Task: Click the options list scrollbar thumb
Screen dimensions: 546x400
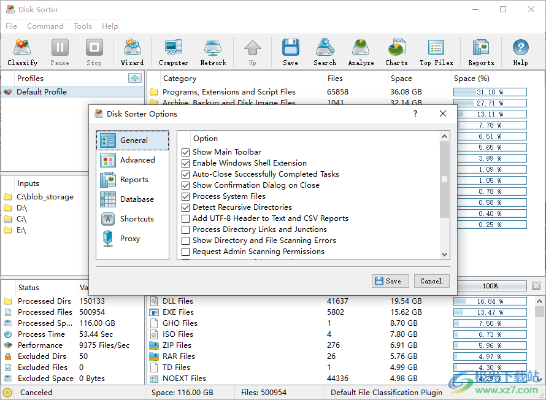Action: (x=444, y=179)
